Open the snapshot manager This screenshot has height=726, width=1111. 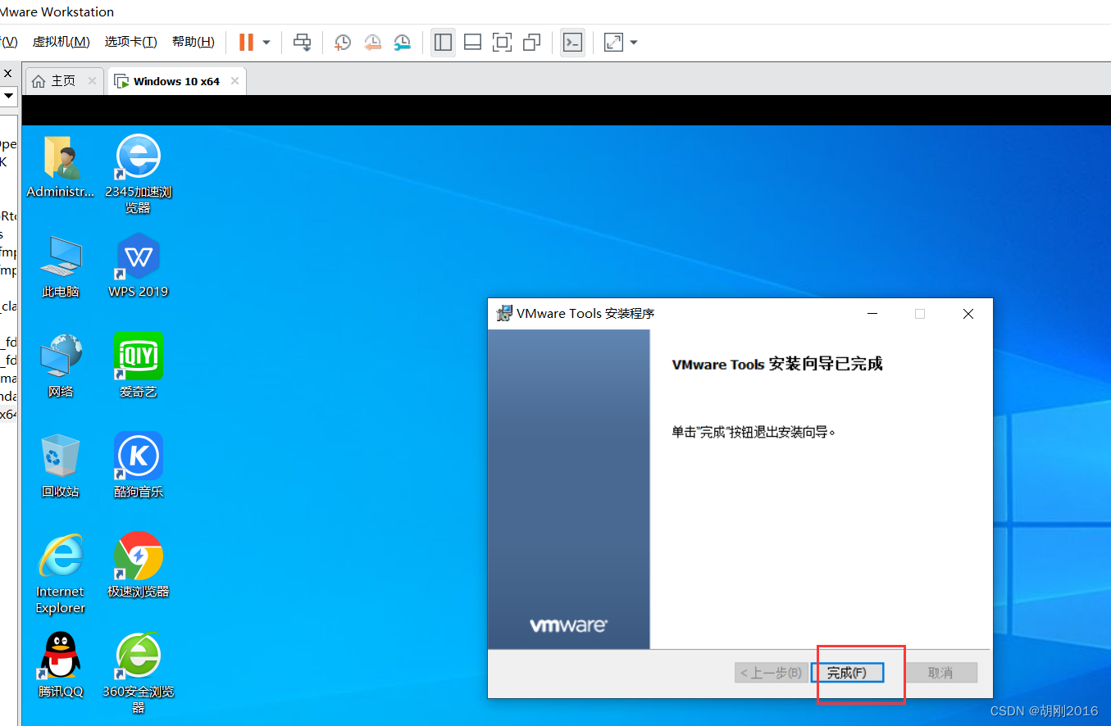403,42
